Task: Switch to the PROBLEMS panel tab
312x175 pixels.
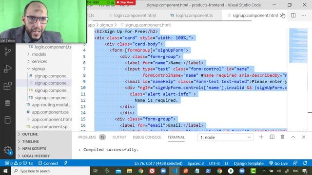Action: pyautogui.click(x=87, y=137)
